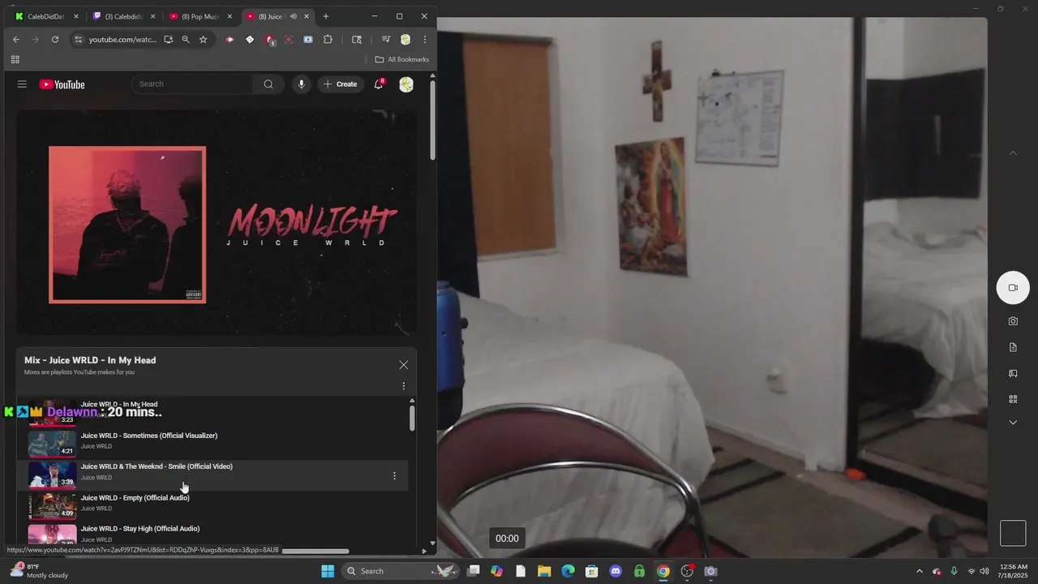Screen dimensions: 1038x584
Task: Play Juice WRLD - Empty (Official Audio)
Action: pos(135,497)
